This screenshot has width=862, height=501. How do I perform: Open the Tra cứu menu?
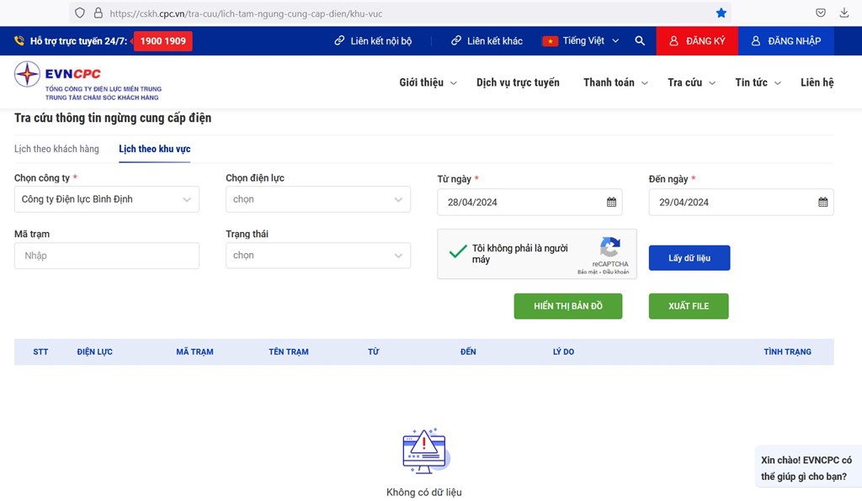coord(690,82)
